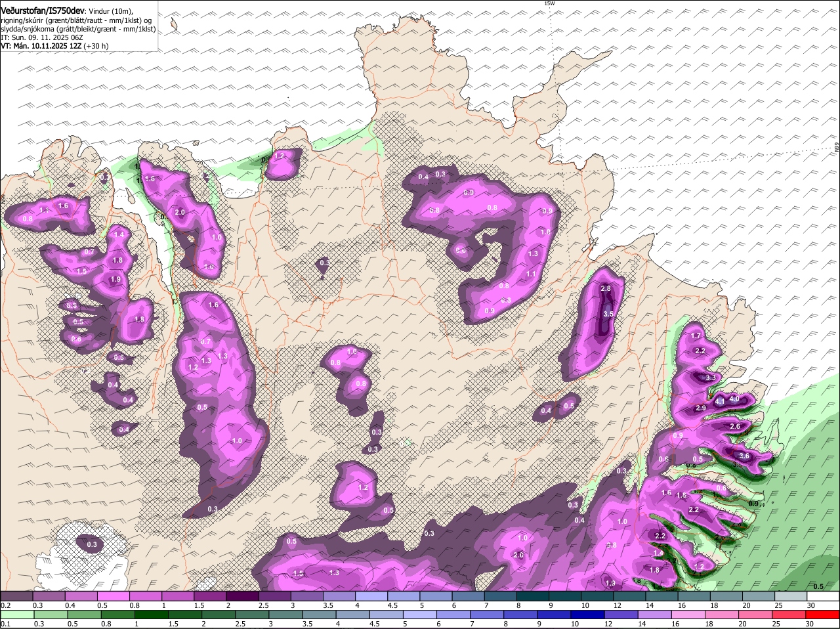Click the 'Veðurstofan/IS750dev' title text
The image size is (840, 629).
point(43,10)
